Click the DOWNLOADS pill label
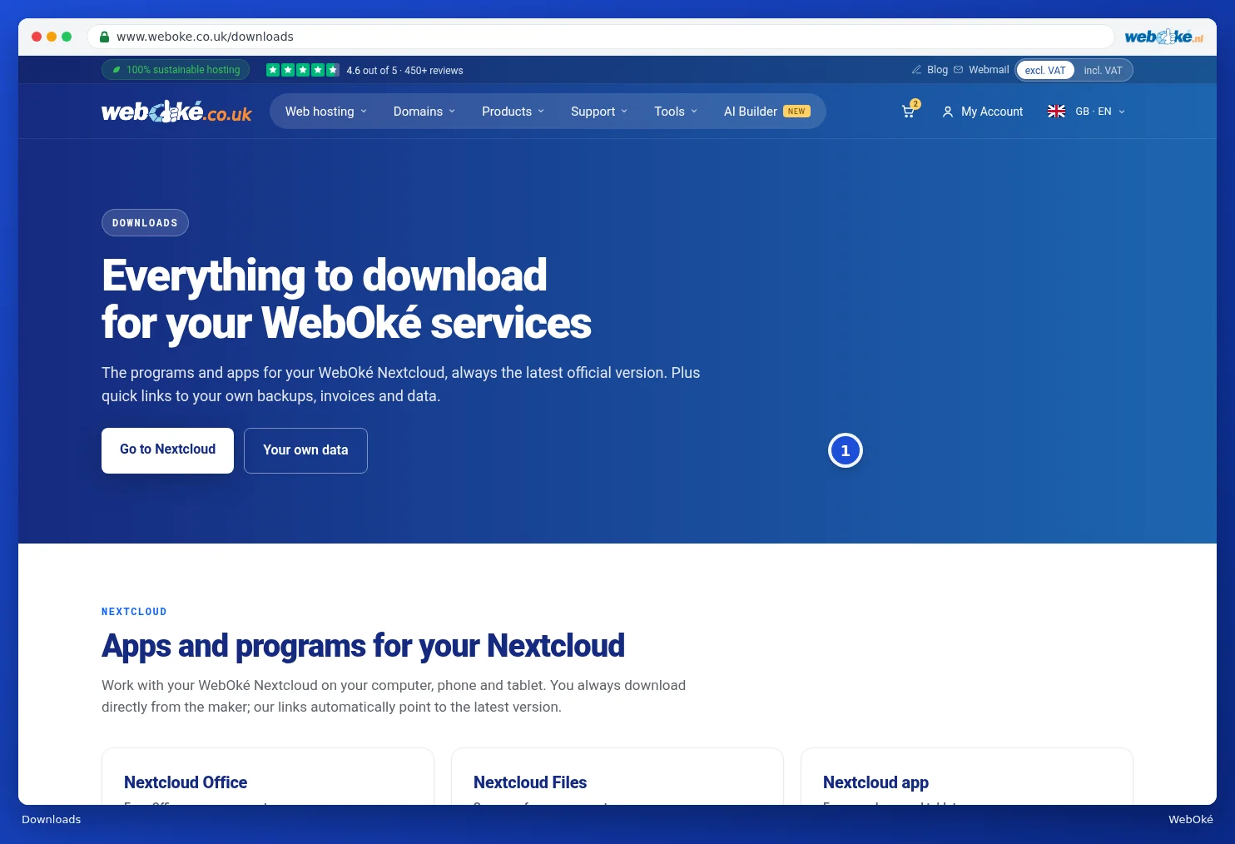The image size is (1235, 844). pyautogui.click(x=145, y=223)
